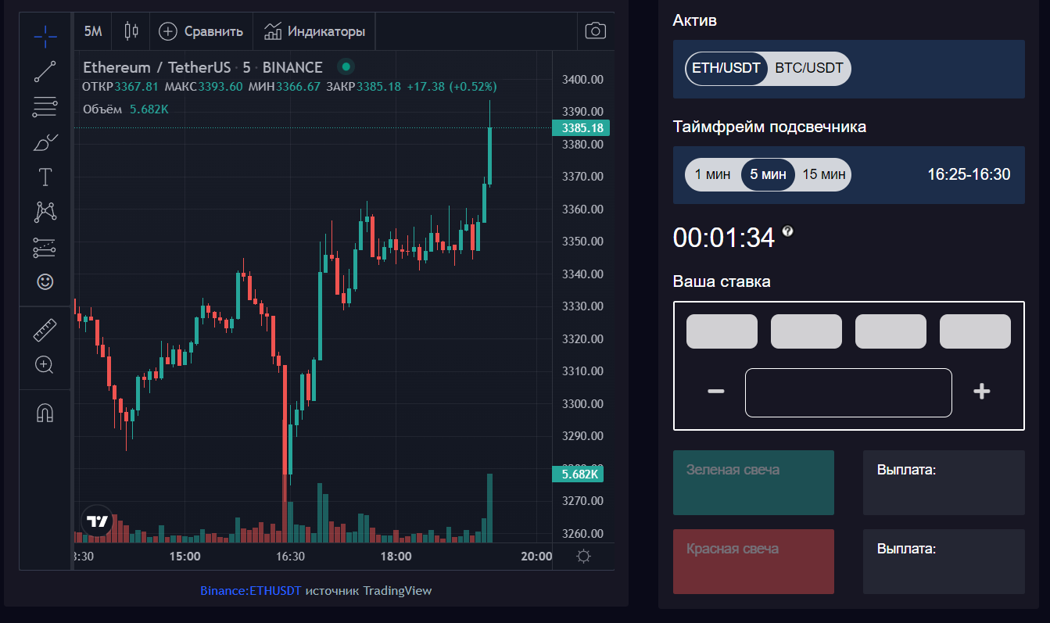Image resolution: width=1050 pixels, height=623 pixels.
Task: Toggle the magnet snap mode
Action: pyautogui.click(x=45, y=412)
